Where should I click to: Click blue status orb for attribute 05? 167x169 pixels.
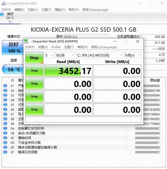5,105
